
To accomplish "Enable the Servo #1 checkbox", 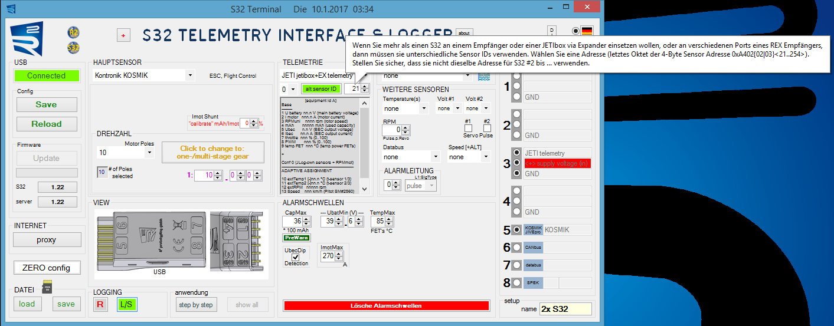I will 467,128.
